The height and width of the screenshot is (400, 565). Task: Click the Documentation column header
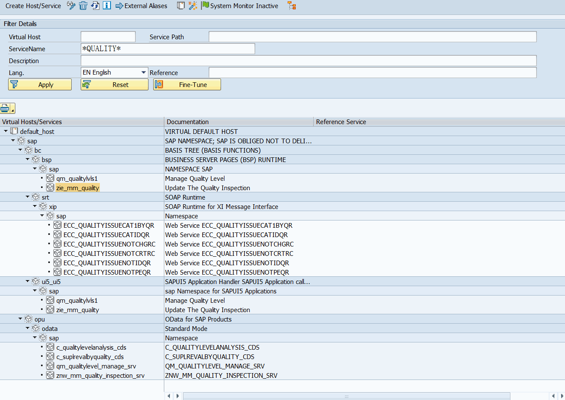point(239,122)
